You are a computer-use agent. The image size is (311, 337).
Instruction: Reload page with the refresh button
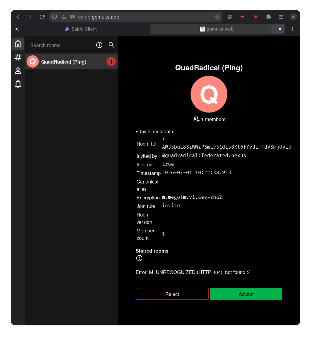click(42, 17)
